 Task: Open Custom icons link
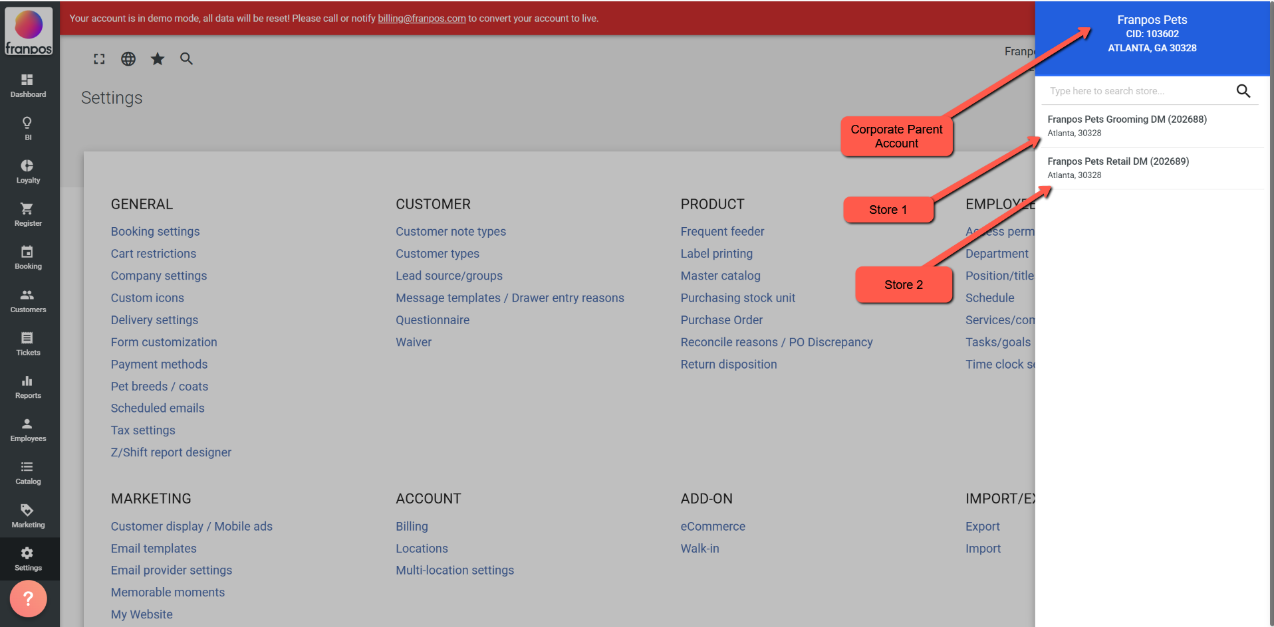tap(148, 298)
